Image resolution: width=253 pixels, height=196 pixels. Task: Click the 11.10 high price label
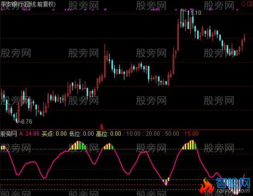point(194,13)
